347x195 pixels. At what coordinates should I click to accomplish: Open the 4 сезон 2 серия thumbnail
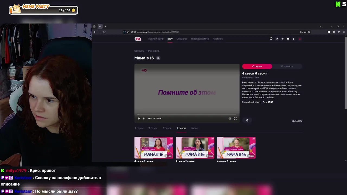[195, 148]
